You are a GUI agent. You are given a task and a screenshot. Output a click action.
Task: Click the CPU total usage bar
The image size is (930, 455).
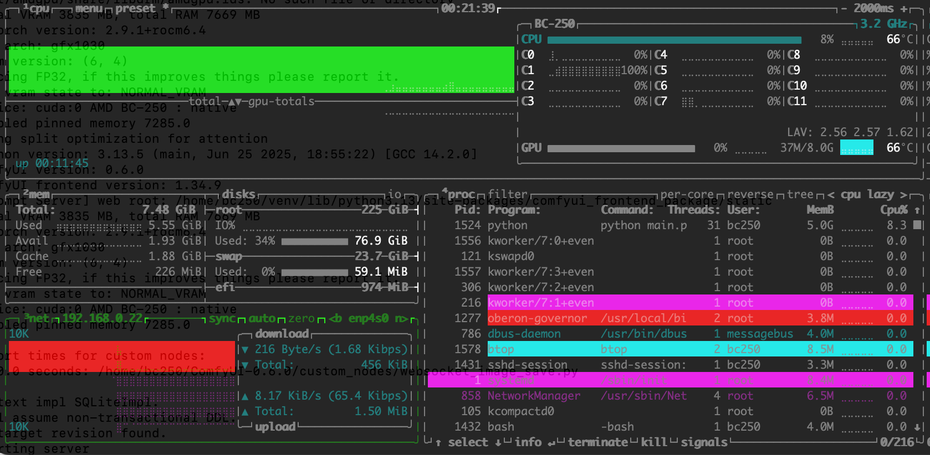[x=674, y=40]
